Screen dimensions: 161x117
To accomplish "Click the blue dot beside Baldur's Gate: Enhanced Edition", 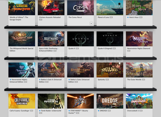I will pos(69,80).
